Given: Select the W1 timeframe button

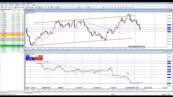Looking at the screenshot, I should [82, 7].
